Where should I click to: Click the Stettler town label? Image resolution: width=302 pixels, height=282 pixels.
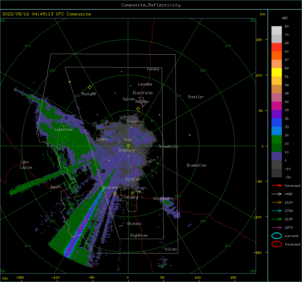(x=196, y=97)
